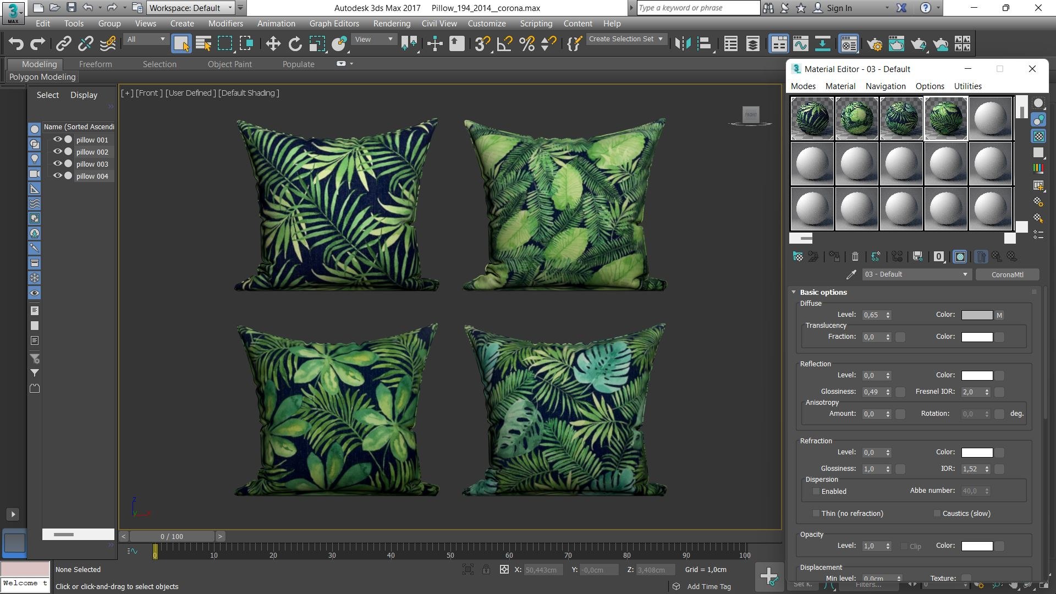This screenshot has width=1056, height=594.
Task: Pick material from object eyedropper
Action: [851, 274]
